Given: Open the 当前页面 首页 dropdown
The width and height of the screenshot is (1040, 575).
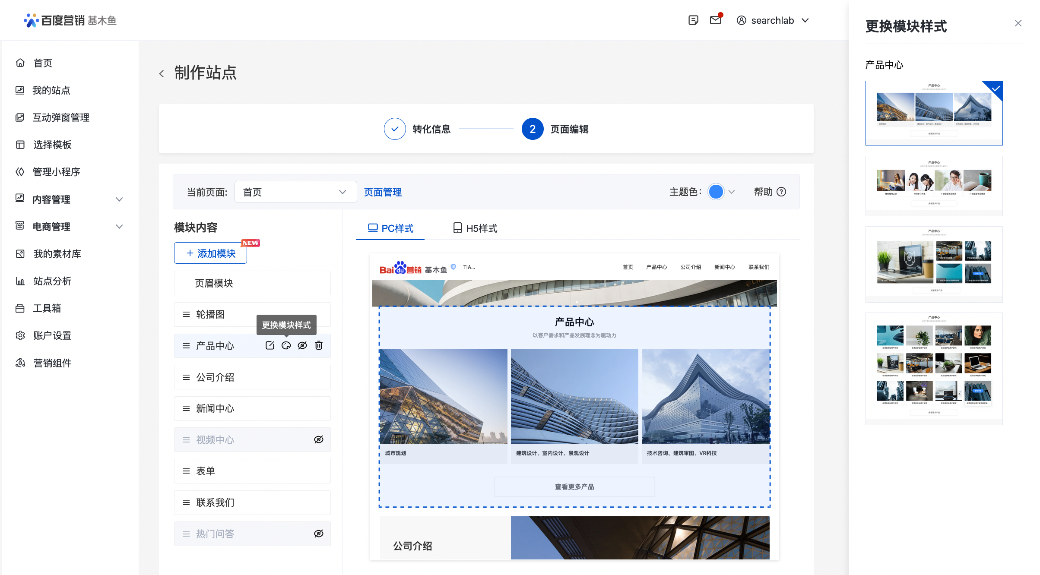Looking at the screenshot, I should point(295,192).
